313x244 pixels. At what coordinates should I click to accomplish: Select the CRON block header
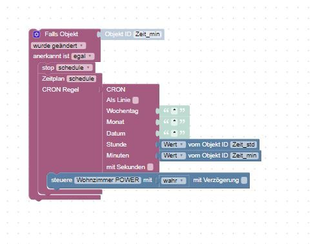point(116,90)
